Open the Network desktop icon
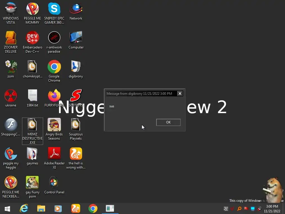This screenshot has width=285, height=214. click(76, 11)
